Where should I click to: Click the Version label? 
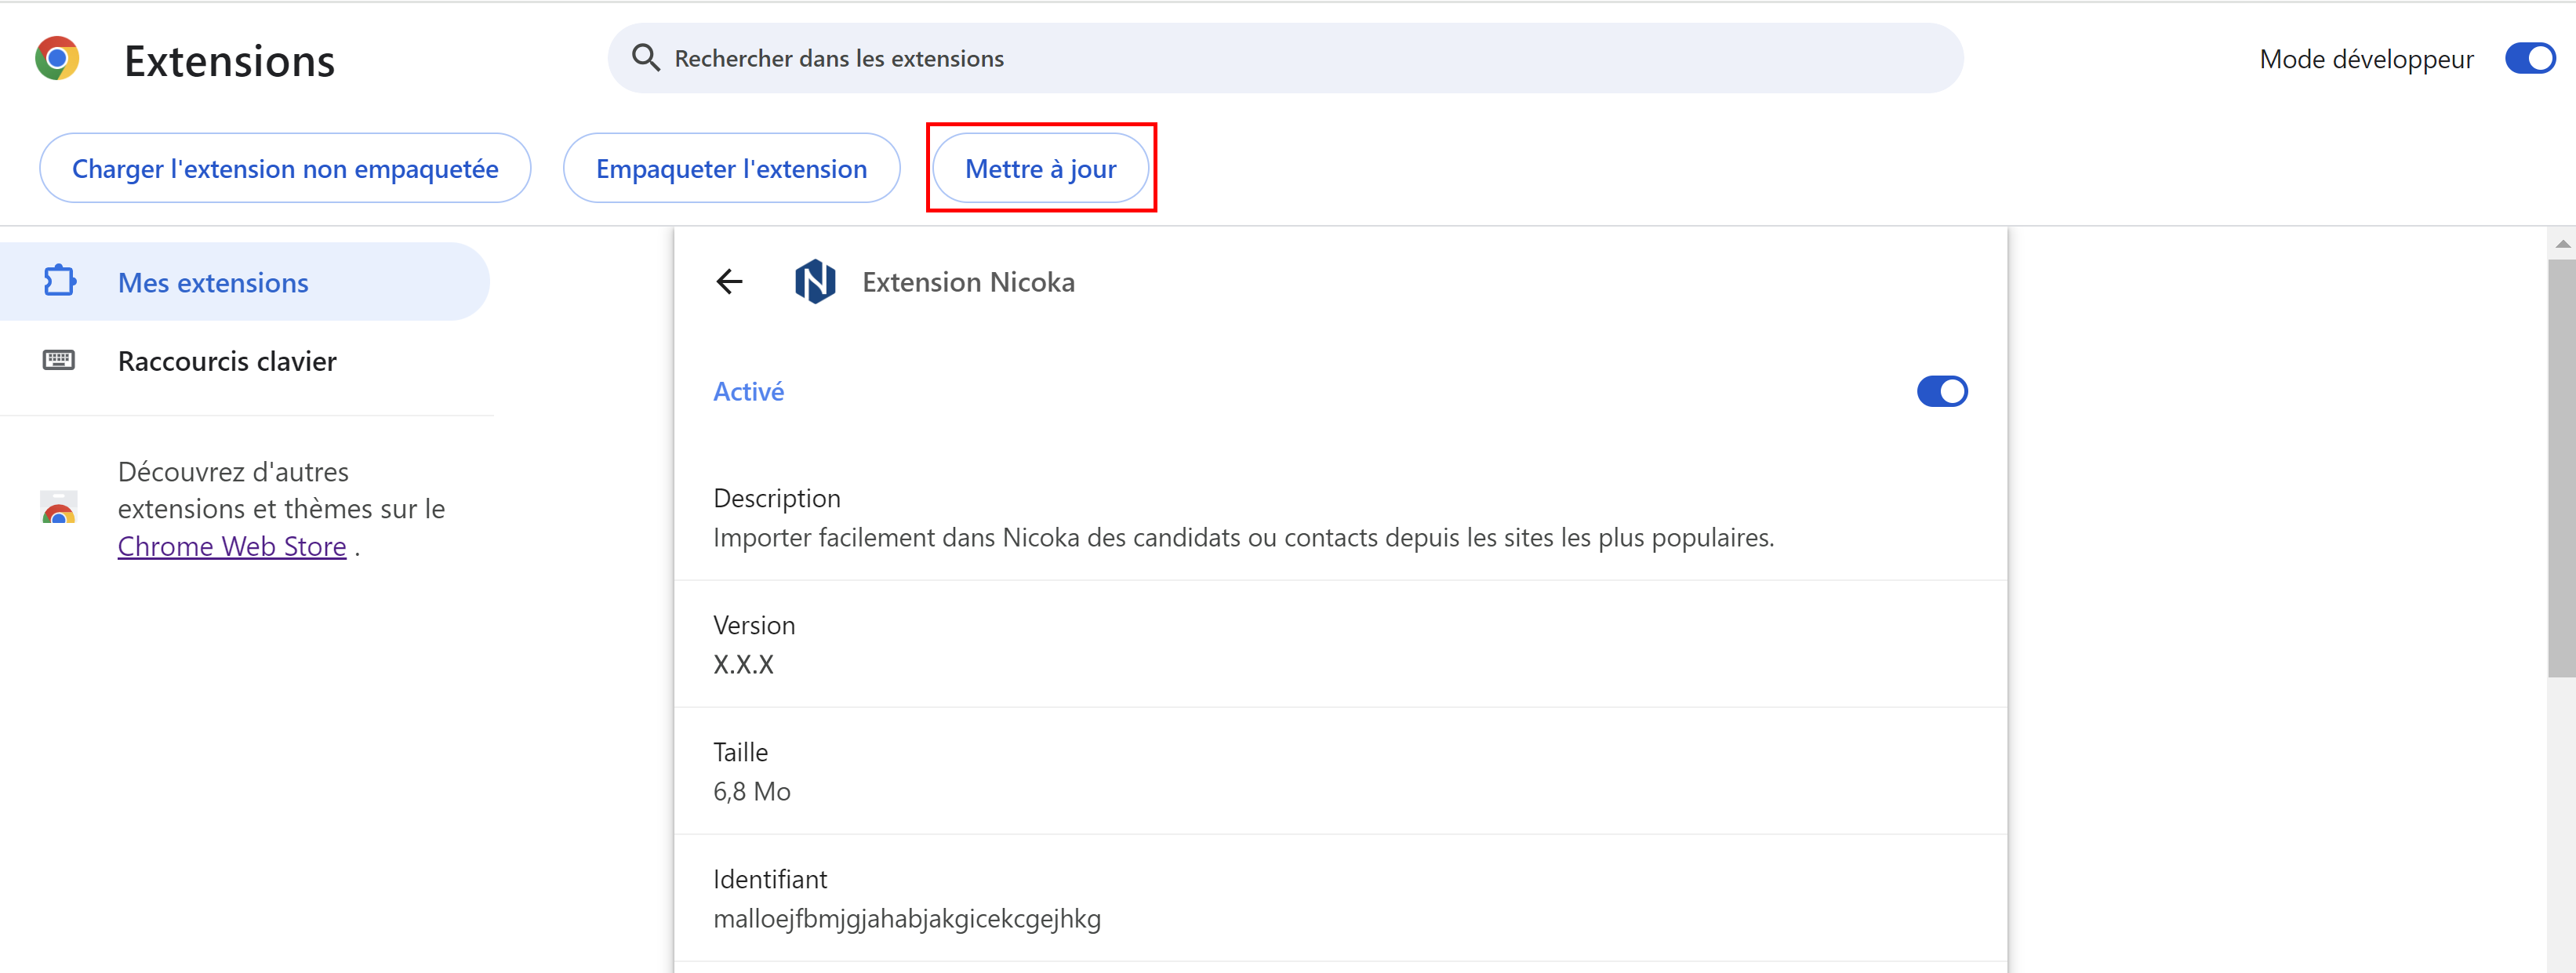[x=754, y=625]
